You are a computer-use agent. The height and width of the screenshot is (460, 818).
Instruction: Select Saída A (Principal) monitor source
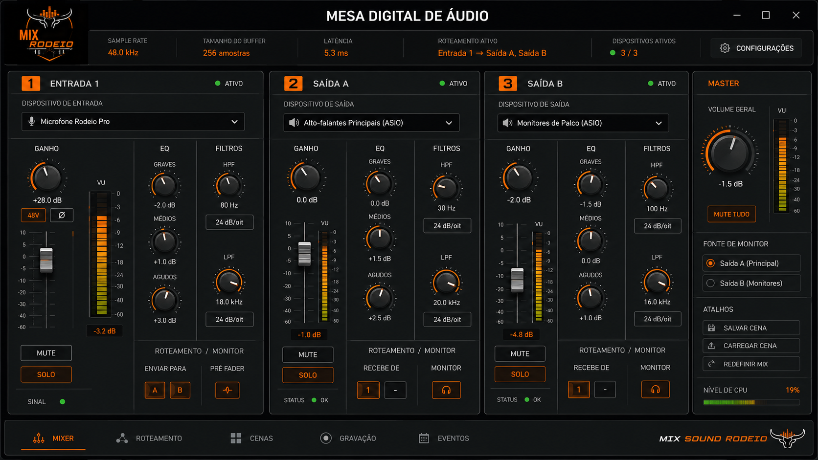point(751,263)
